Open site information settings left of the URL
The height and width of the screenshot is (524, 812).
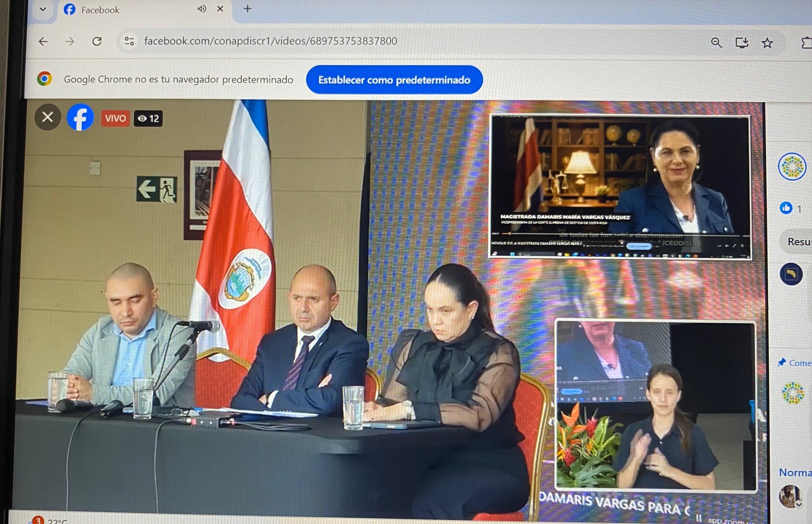[129, 41]
